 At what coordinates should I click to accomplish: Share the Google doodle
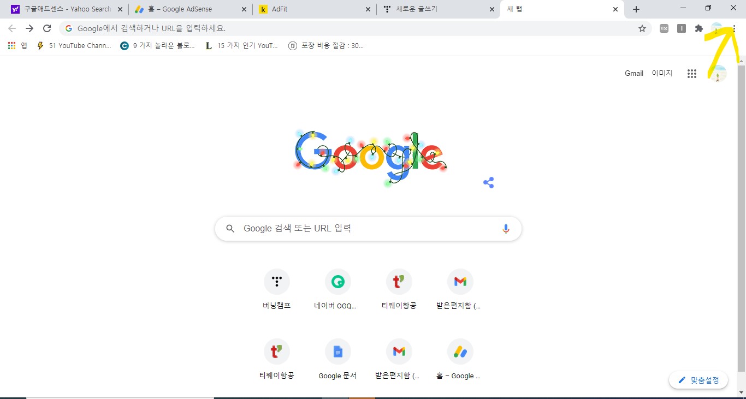click(x=489, y=183)
